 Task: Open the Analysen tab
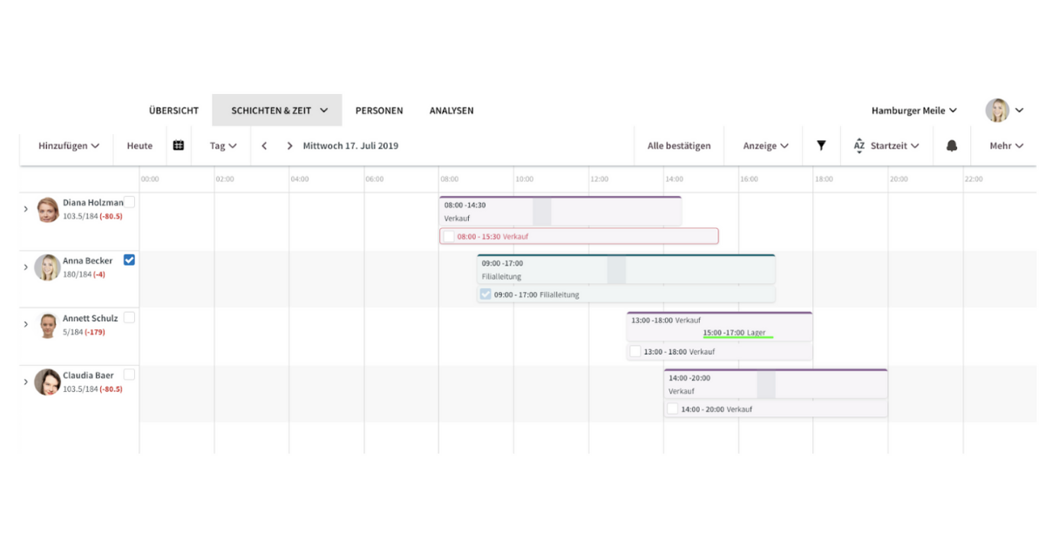[x=452, y=111]
